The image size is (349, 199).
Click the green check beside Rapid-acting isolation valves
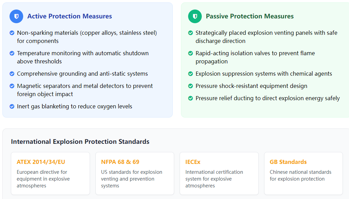tap(191, 53)
